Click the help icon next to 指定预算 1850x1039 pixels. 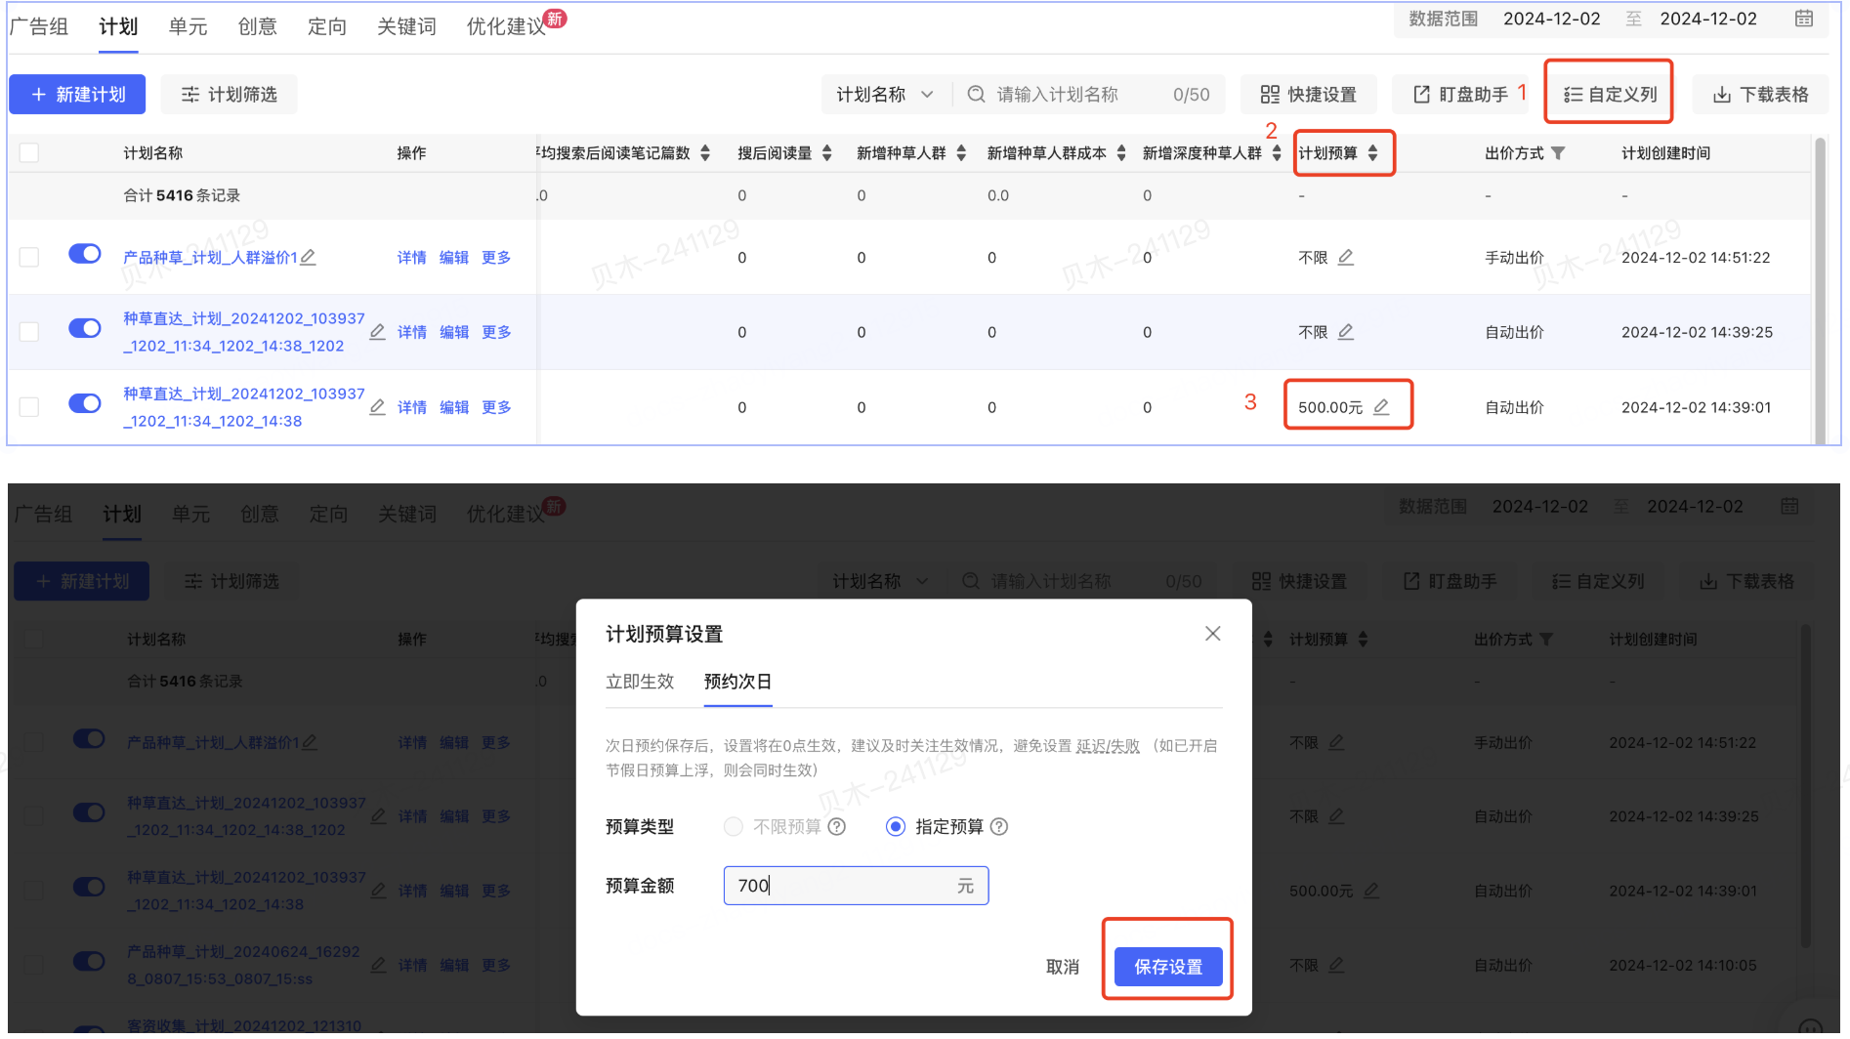click(x=999, y=827)
